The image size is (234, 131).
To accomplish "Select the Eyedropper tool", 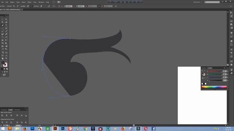I will coord(3,49).
